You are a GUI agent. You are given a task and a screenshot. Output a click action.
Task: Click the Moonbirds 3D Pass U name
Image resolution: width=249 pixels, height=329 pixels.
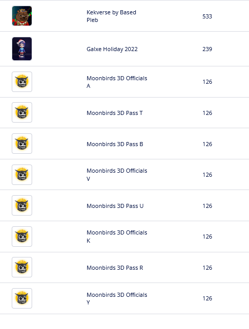point(115,206)
